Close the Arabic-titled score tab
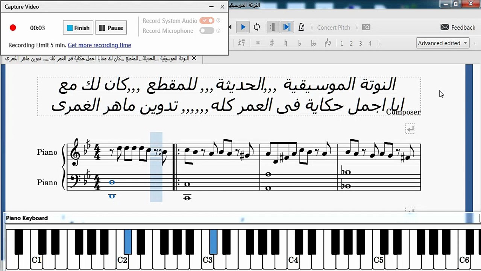 194,58
